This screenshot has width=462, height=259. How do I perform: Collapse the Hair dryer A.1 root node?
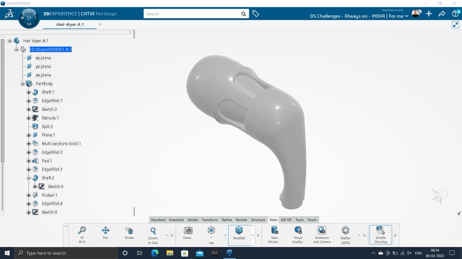[10, 41]
